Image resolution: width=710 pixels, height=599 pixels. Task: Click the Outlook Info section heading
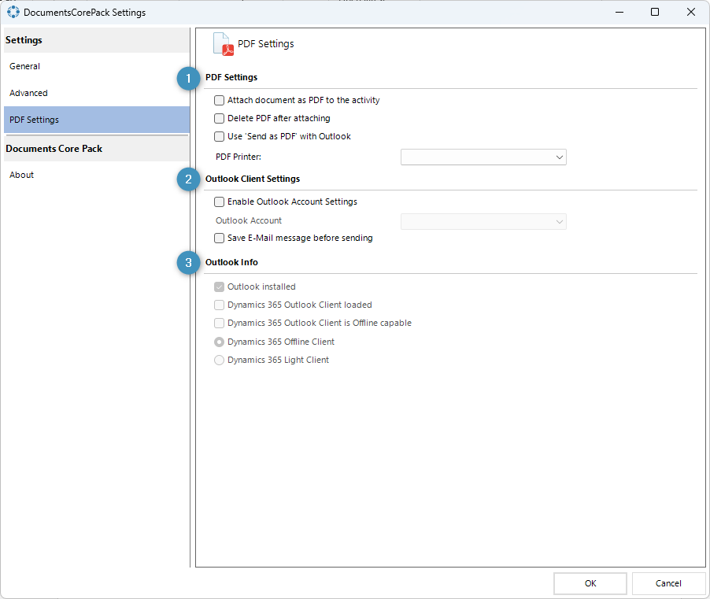[231, 262]
